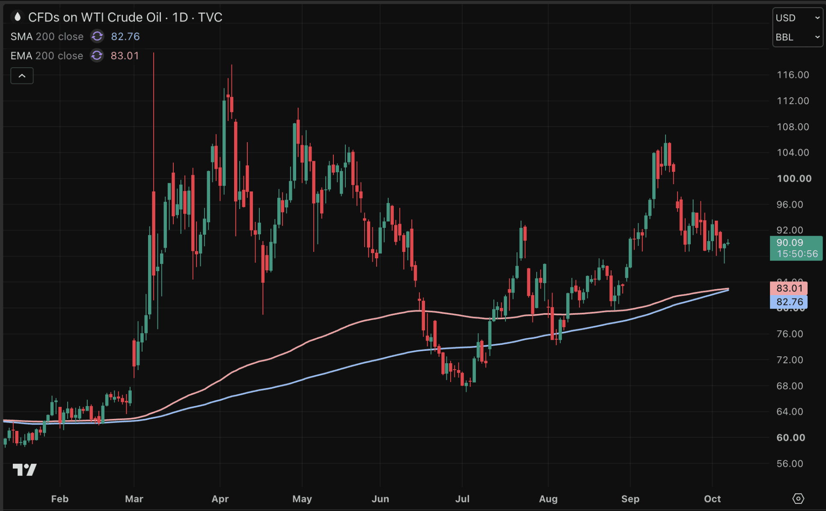This screenshot has width=826, height=511.
Task: Open the USD currency dropdown
Action: click(x=798, y=18)
